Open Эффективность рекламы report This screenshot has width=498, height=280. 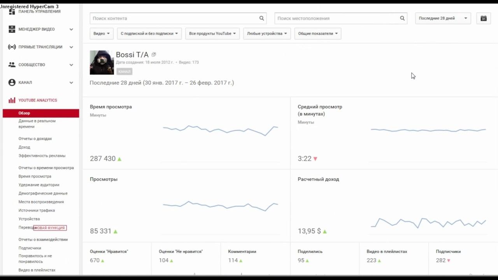coord(42,156)
